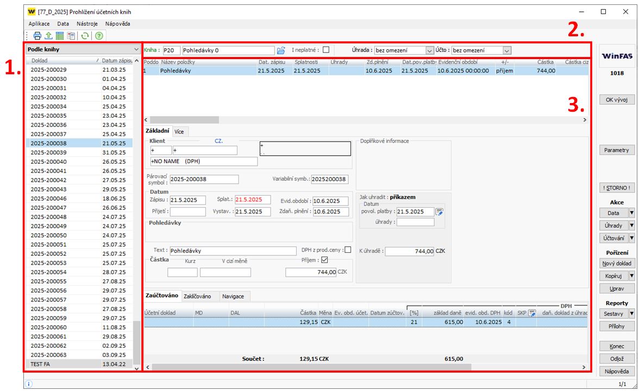Click the export upload-arrow toolbar icon
Image resolution: width=639 pixels, height=391 pixels.
[48, 36]
